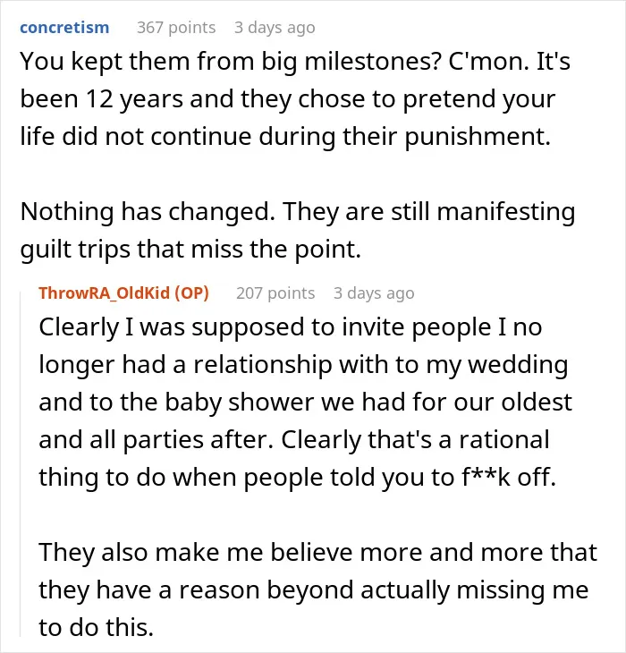Click the censored "f**k off" phrase
This screenshot has width=626, height=653.
pyautogui.click(x=509, y=478)
